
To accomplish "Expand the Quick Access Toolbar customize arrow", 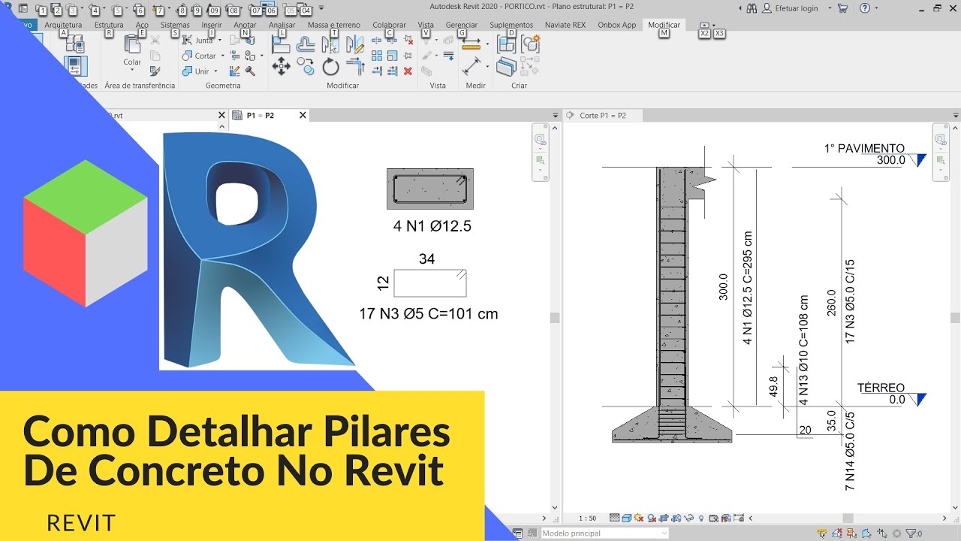I will pos(321,8).
